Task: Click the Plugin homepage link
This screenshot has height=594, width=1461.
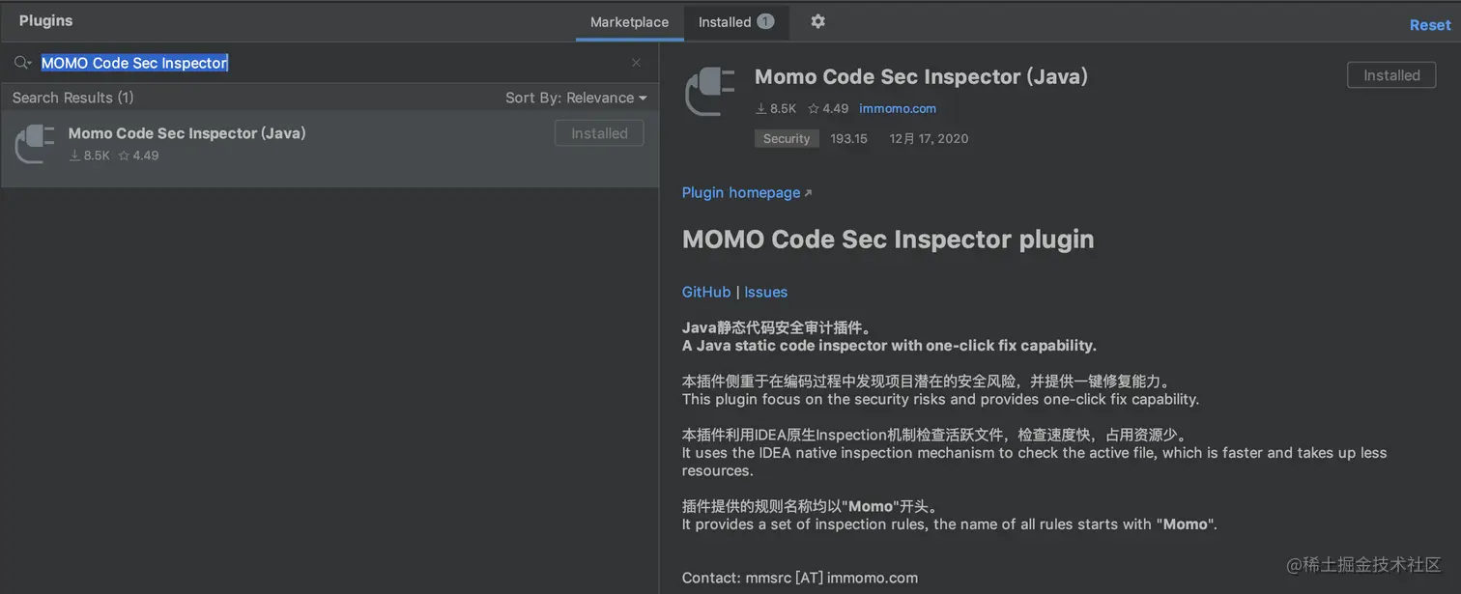Action: coord(740,192)
